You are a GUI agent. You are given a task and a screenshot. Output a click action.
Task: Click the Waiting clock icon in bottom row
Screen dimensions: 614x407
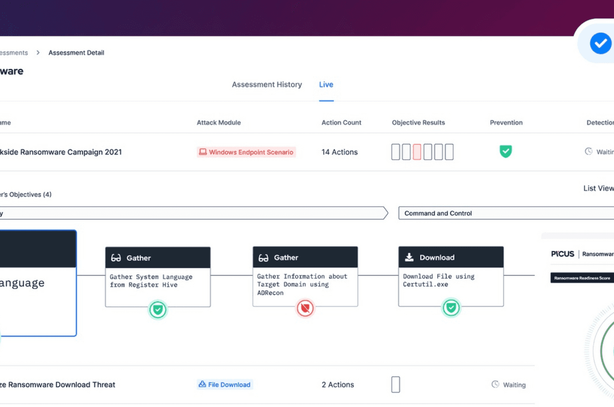click(496, 384)
